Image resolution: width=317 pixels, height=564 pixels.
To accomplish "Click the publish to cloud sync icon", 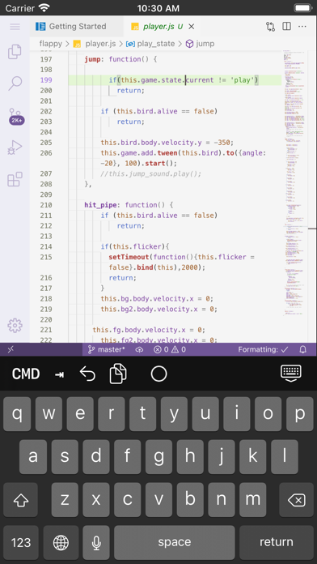I will point(139,349).
